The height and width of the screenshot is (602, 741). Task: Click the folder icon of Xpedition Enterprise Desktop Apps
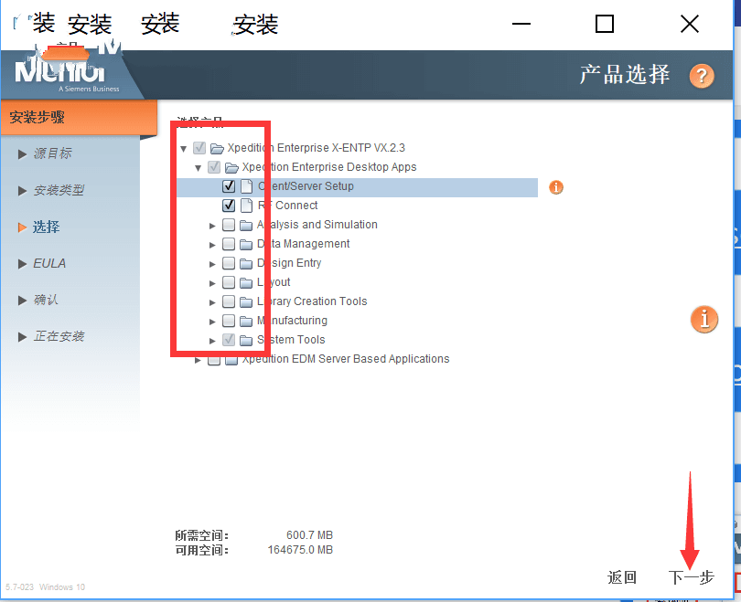click(x=231, y=167)
